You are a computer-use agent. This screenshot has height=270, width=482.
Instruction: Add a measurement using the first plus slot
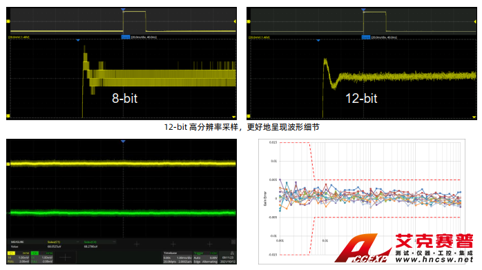(137, 244)
